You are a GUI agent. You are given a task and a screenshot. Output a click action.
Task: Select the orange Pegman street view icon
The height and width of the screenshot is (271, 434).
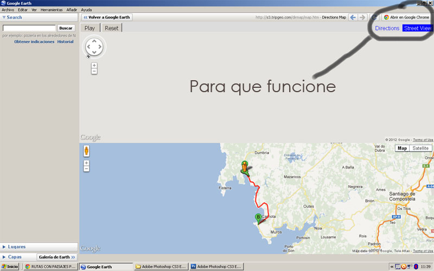pyautogui.click(x=86, y=151)
